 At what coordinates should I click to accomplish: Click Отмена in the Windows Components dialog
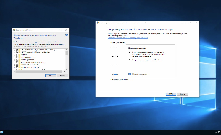point(62,76)
